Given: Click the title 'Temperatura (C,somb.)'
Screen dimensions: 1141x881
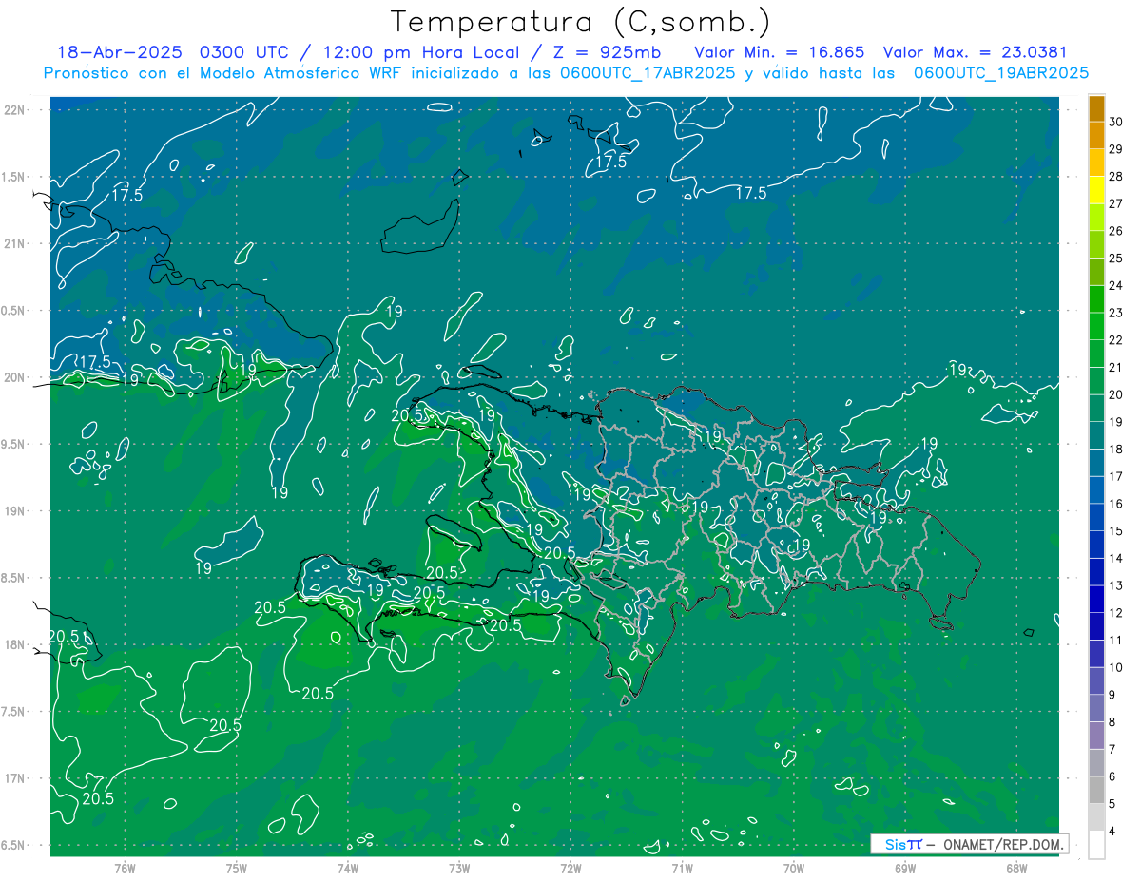Looking at the screenshot, I should (x=581, y=22).
